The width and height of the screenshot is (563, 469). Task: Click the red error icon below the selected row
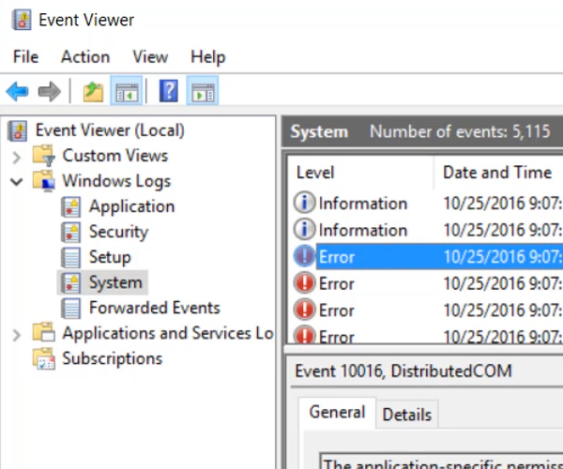pos(304,283)
